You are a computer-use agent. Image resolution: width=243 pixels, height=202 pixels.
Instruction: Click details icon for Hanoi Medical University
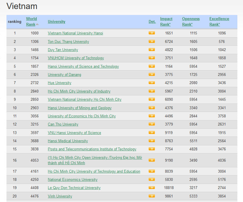click(151, 141)
